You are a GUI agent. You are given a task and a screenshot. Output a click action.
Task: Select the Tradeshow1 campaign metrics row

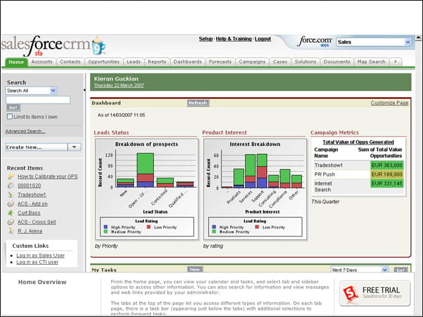pos(358,165)
